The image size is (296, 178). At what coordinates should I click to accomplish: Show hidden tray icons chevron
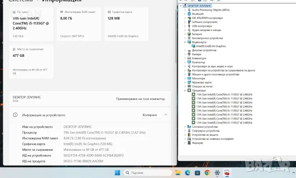tap(294, 172)
